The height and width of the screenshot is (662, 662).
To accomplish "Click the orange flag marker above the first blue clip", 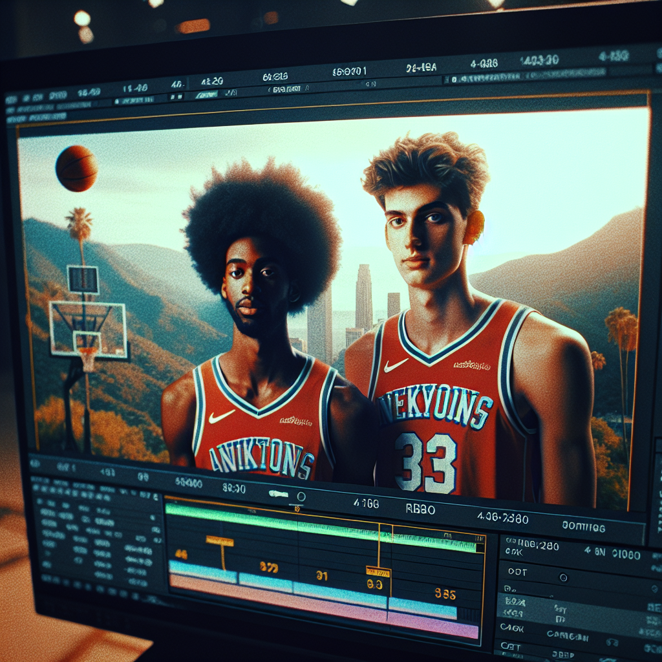I will click(x=220, y=541).
